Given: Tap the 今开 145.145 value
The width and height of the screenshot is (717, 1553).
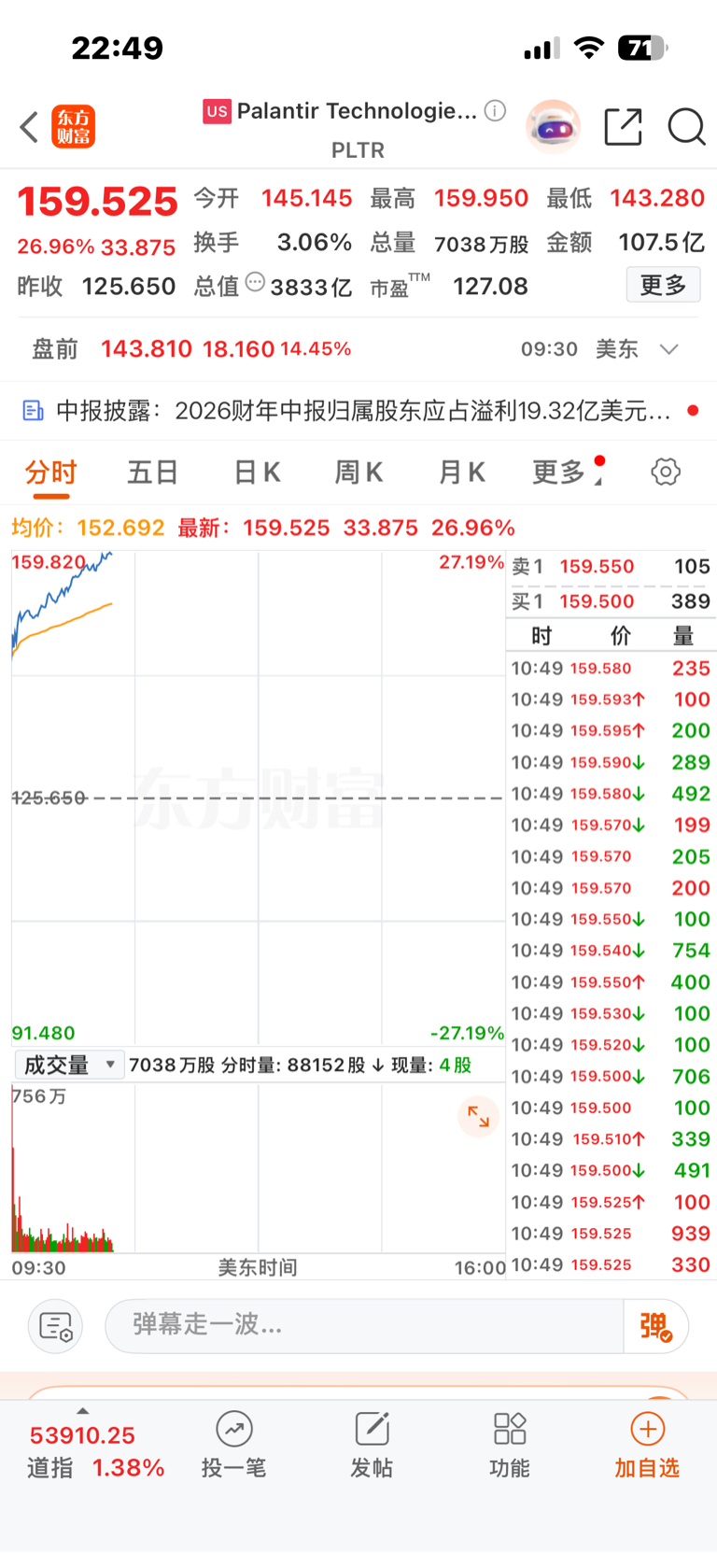Looking at the screenshot, I should 307,198.
